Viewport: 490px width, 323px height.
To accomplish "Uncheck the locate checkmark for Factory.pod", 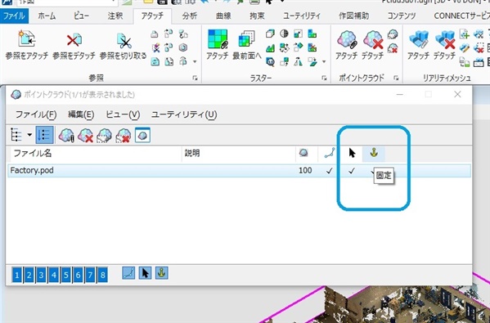I will [352, 171].
